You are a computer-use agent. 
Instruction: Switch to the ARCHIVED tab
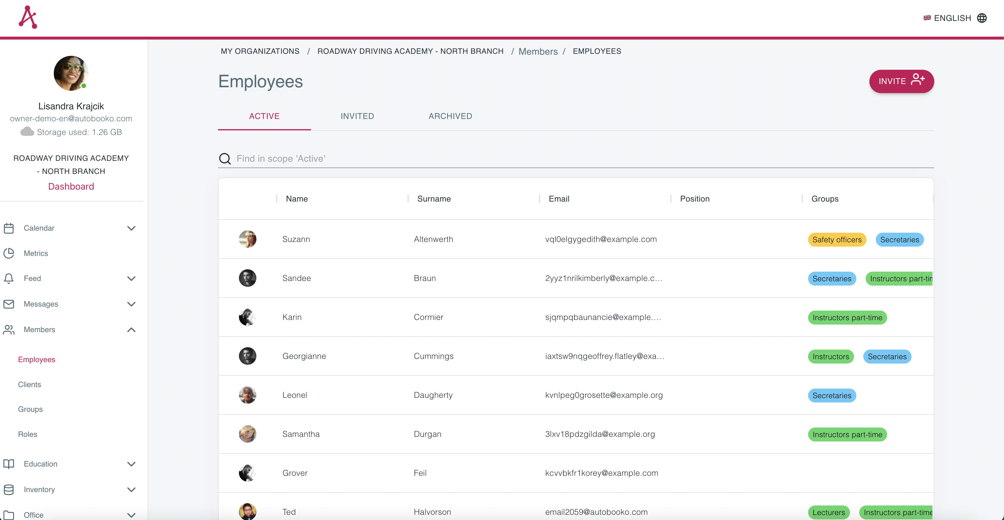coord(450,116)
